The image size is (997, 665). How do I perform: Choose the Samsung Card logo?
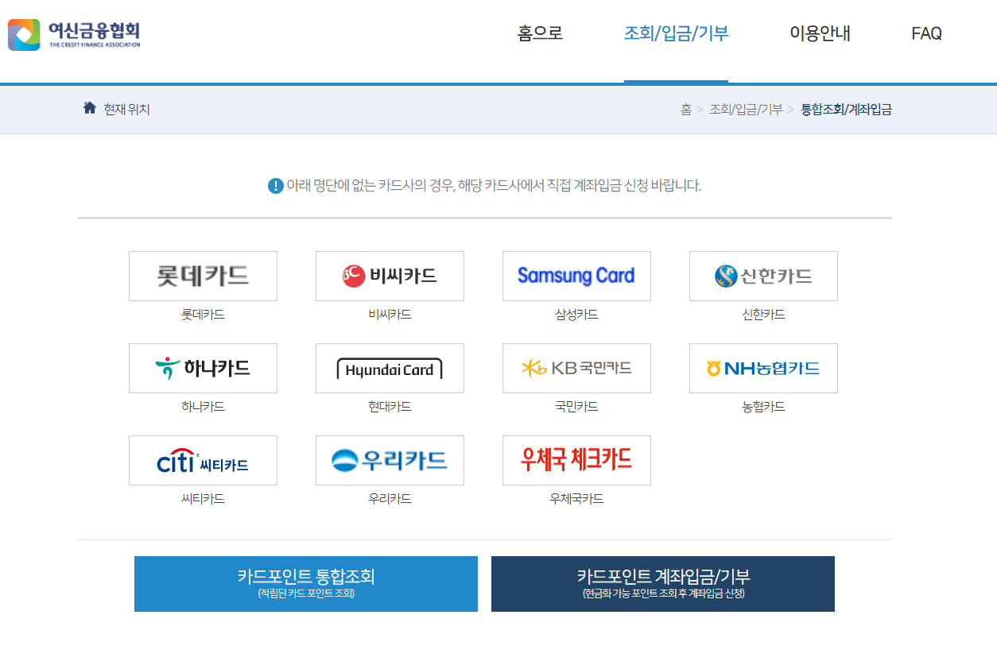[x=576, y=276]
